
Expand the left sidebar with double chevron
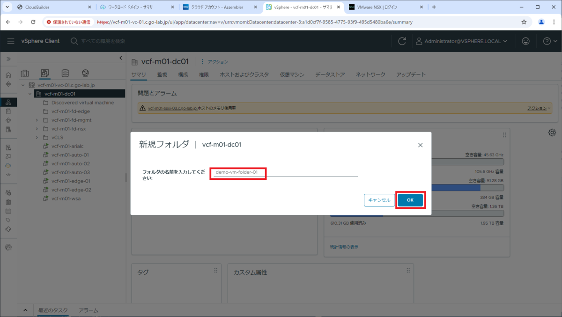point(8,59)
